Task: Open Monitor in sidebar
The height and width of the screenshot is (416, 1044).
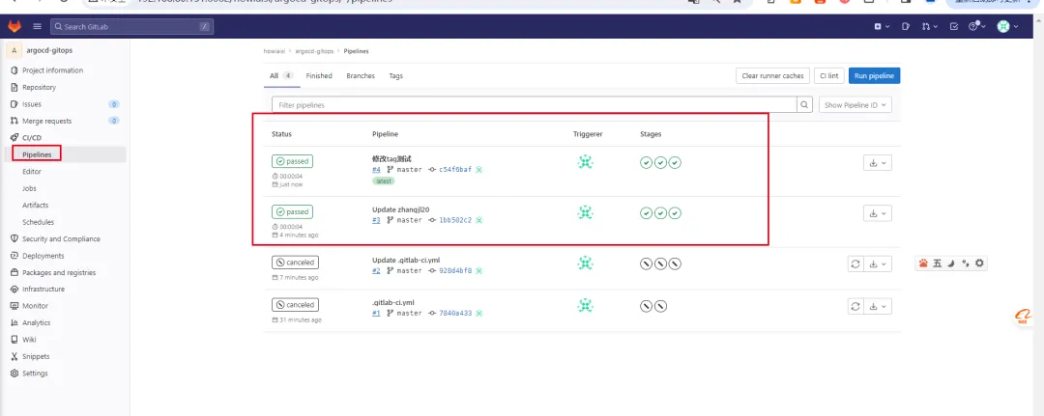Action: [36, 306]
